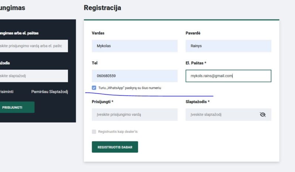
Task: Click the Tel field label
Action: pos(95,63)
